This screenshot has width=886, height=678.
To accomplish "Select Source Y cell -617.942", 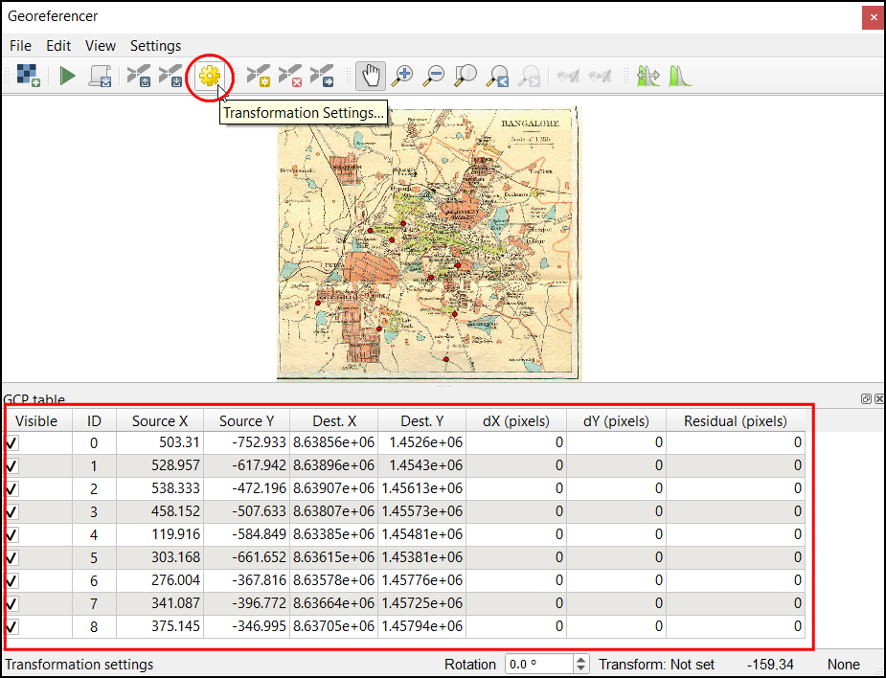I will click(x=247, y=465).
